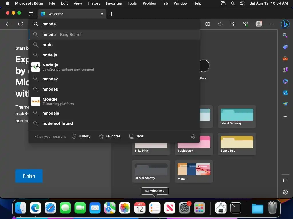293x219 pixels.
Task: Reload the page with refresh icon
Action: pos(21,24)
